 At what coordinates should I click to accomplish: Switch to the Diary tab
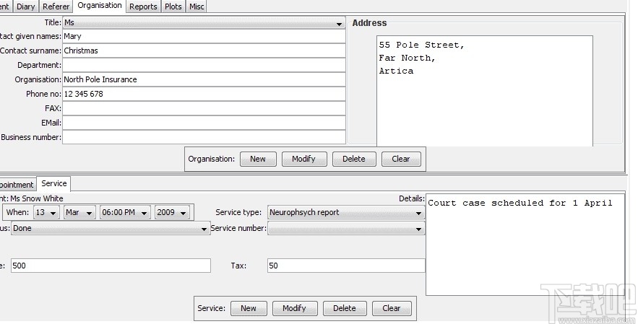(x=25, y=6)
